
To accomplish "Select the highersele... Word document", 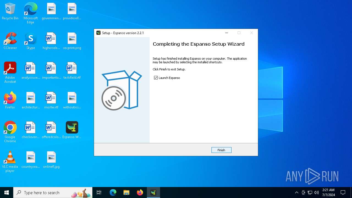I will [x=51, y=41].
